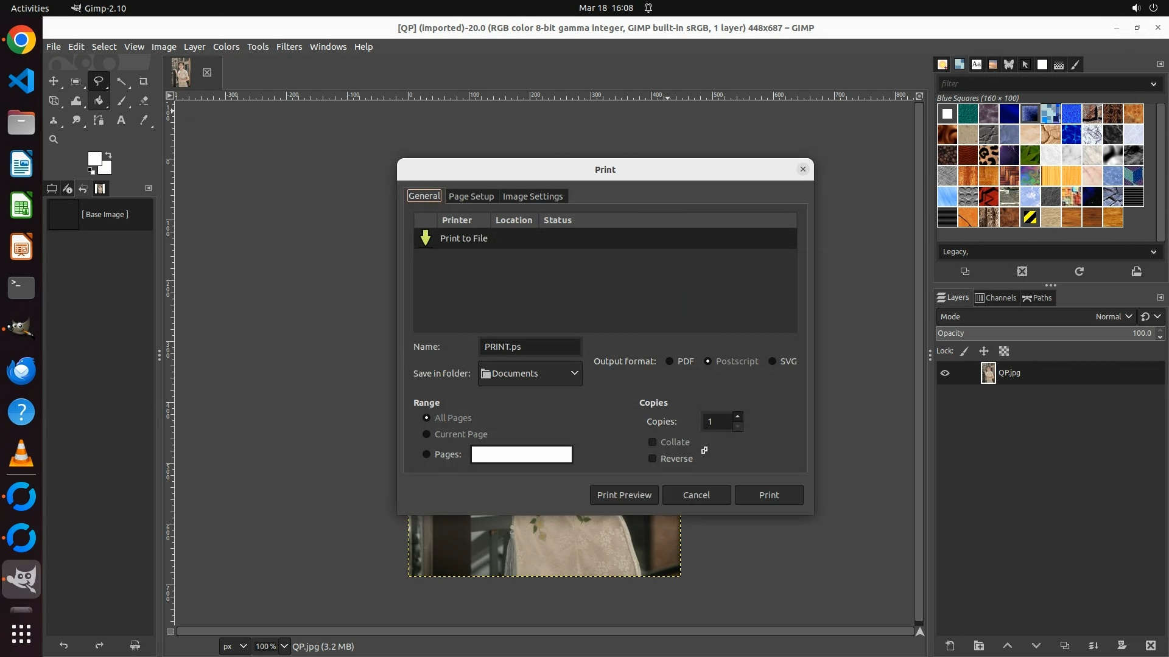Switch to the Page Setup tab

(471, 196)
